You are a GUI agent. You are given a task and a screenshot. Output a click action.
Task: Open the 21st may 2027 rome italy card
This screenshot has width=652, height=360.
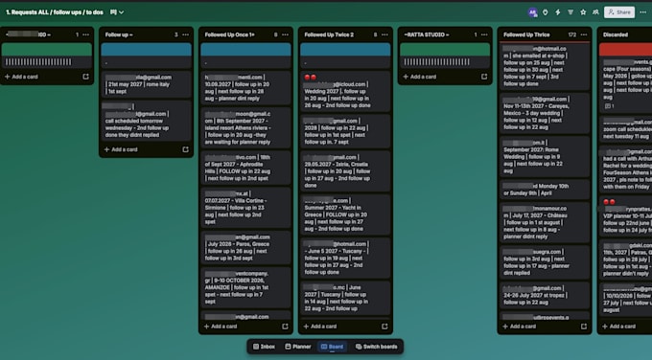tap(146, 84)
